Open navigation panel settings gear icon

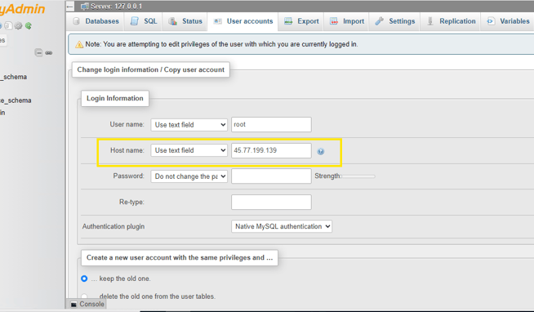19,25
